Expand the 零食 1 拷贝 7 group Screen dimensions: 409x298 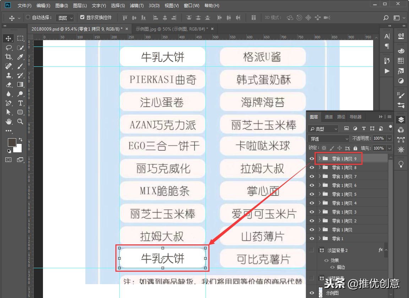[320, 176]
